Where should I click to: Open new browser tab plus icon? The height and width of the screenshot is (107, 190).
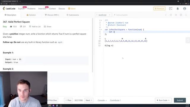click(x=20, y=1)
